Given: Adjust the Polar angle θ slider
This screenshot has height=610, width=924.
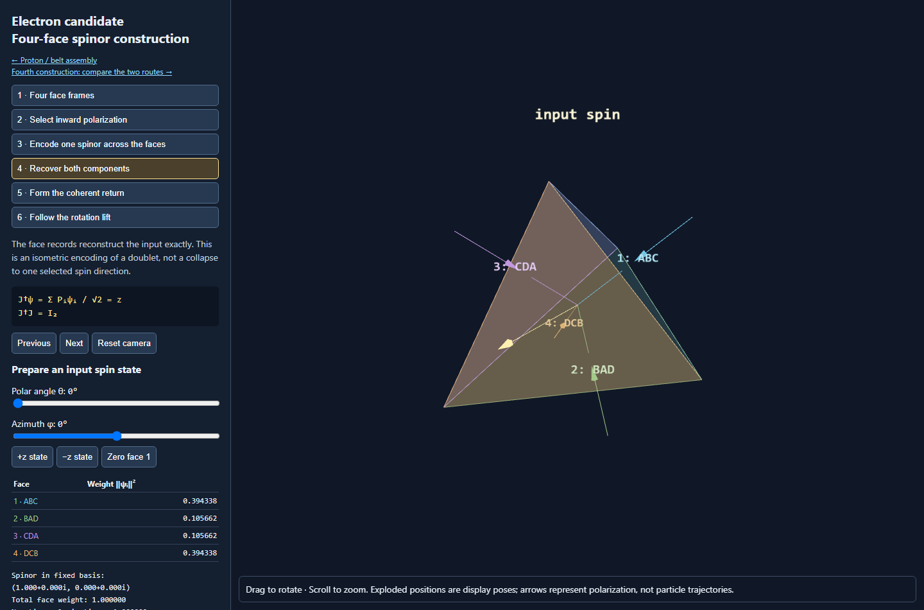Looking at the screenshot, I should tap(116, 403).
